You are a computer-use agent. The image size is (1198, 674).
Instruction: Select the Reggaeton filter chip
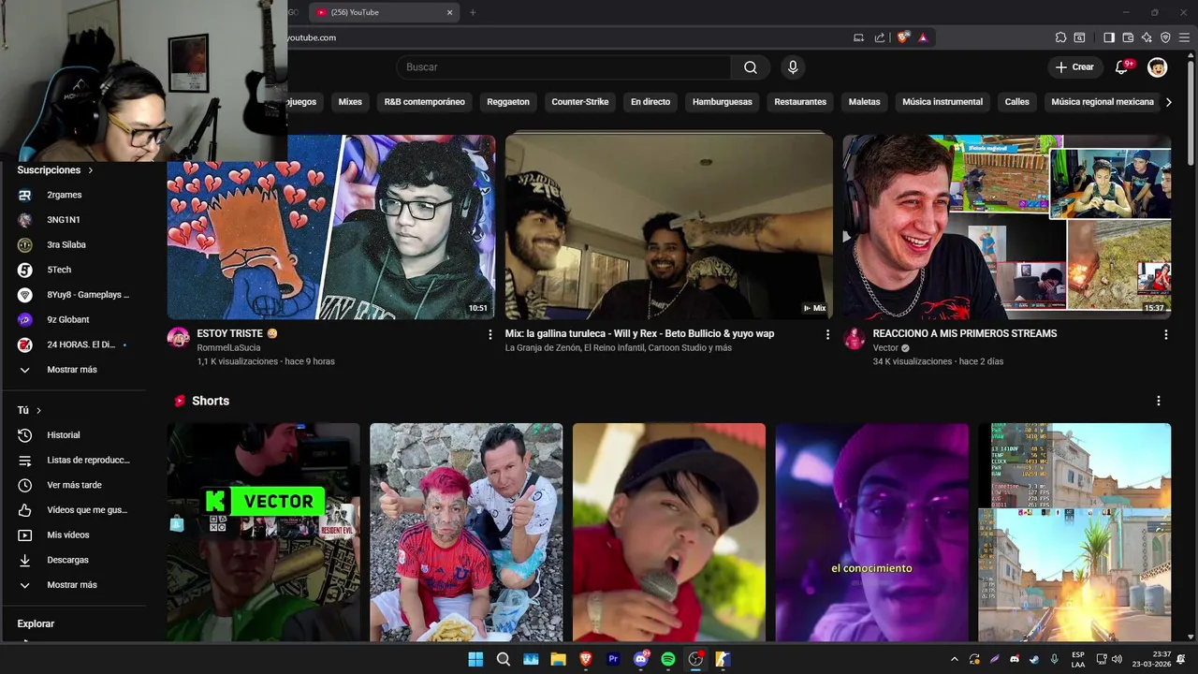[x=508, y=102]
